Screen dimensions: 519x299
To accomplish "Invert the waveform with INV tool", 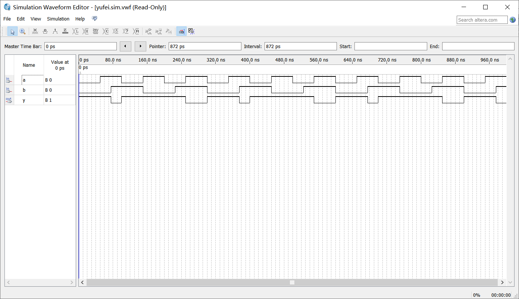I will pyautogui.click(x=96, y=31).
